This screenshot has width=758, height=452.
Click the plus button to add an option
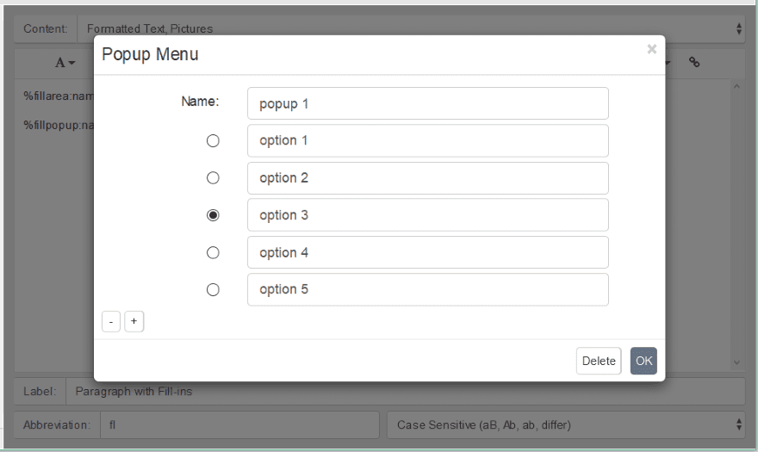coord(134,322)
